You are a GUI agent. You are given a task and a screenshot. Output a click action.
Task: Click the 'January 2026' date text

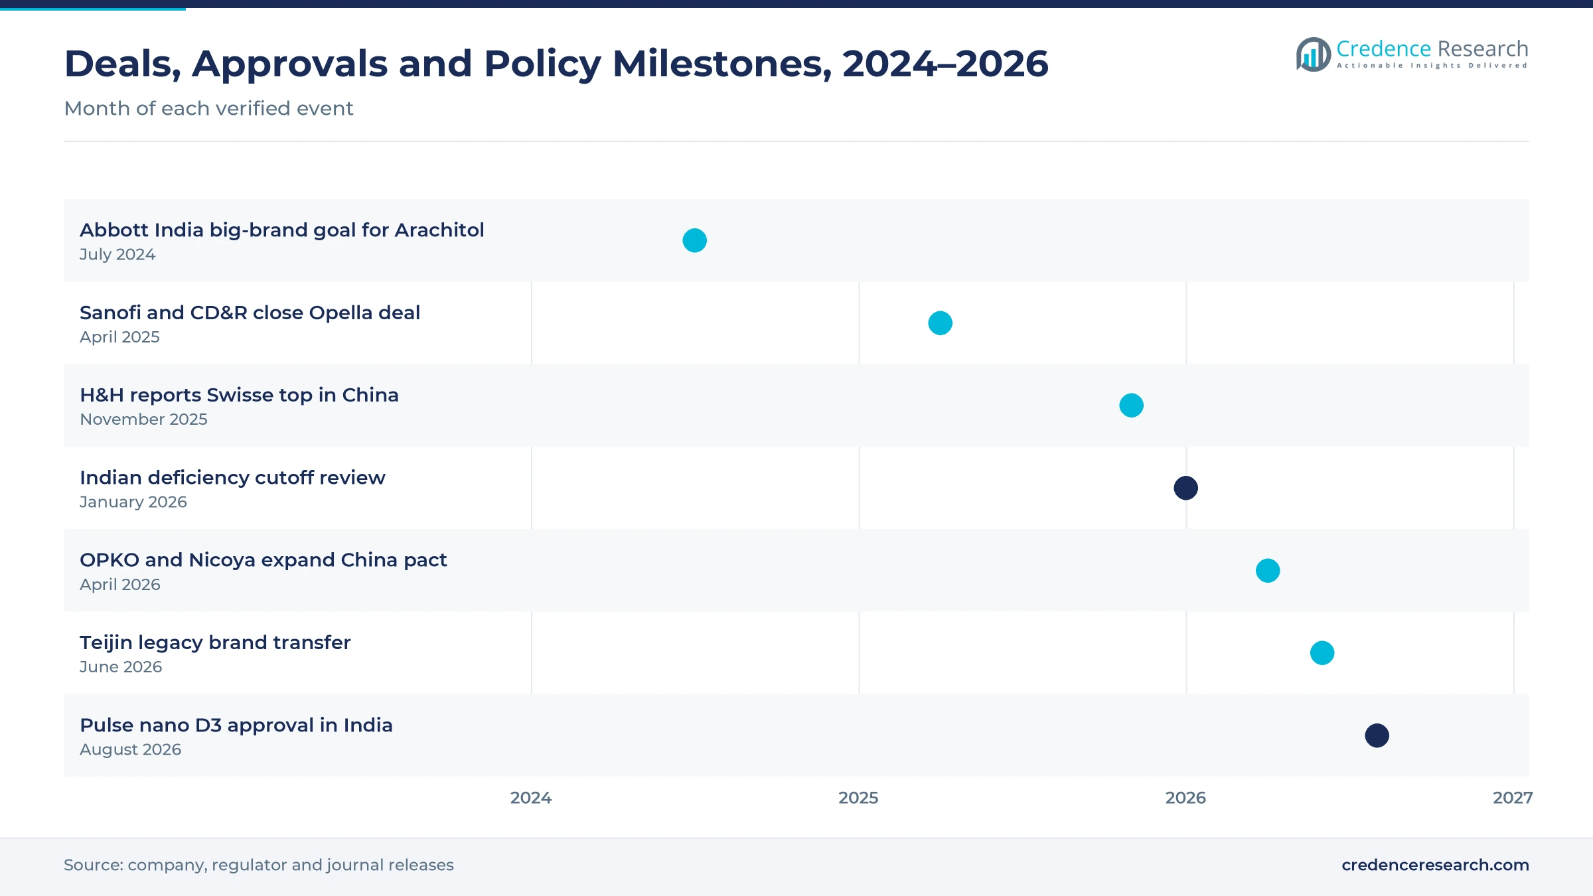(x=133, y=502)
